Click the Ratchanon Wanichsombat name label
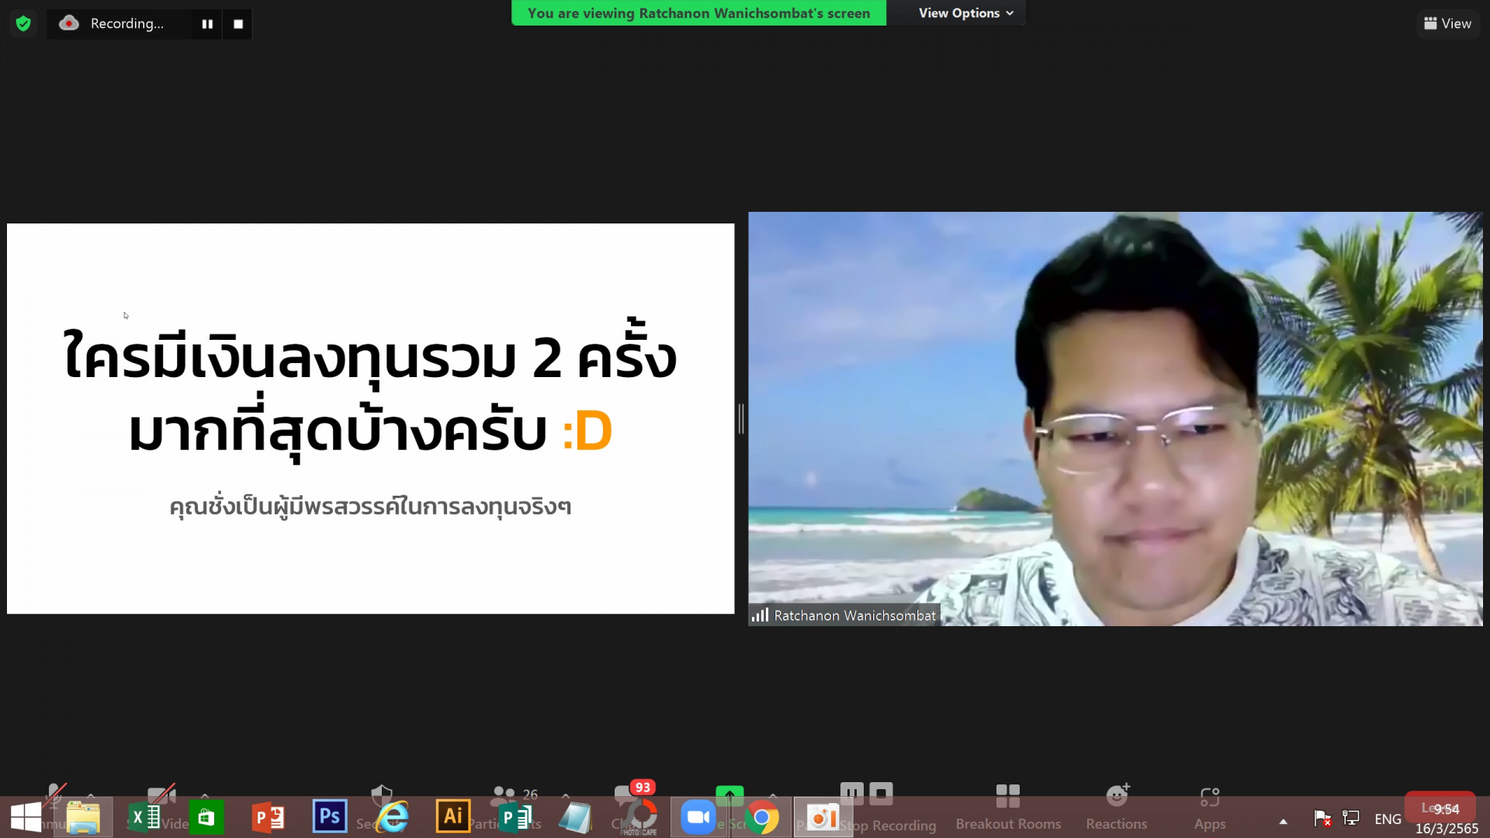The height and width of the screenshot is (838, 1490). click(x=854, y=615)
